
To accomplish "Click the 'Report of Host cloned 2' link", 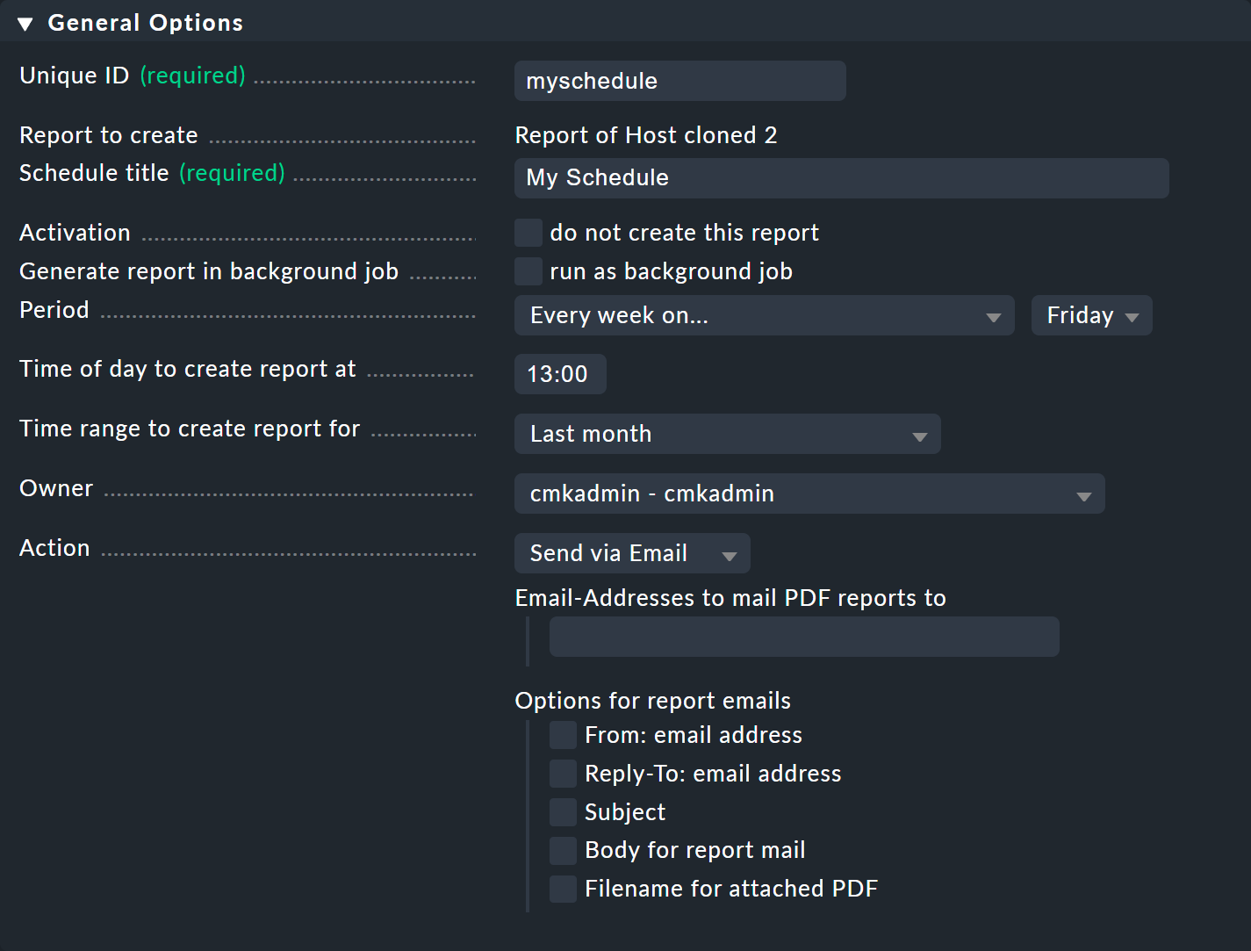I will [x=647, y=135].
